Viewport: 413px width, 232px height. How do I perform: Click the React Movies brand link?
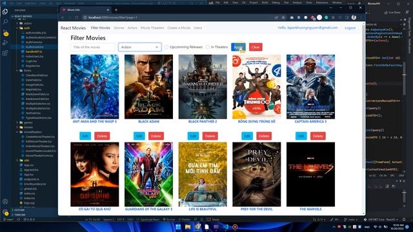[x=73, y=28]
